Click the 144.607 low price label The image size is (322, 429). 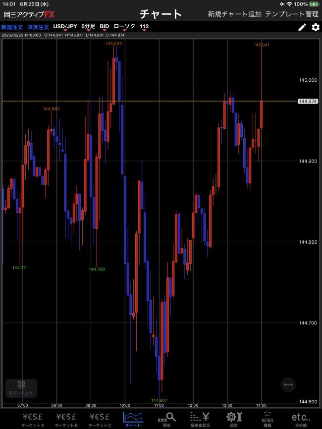point(159,400)
